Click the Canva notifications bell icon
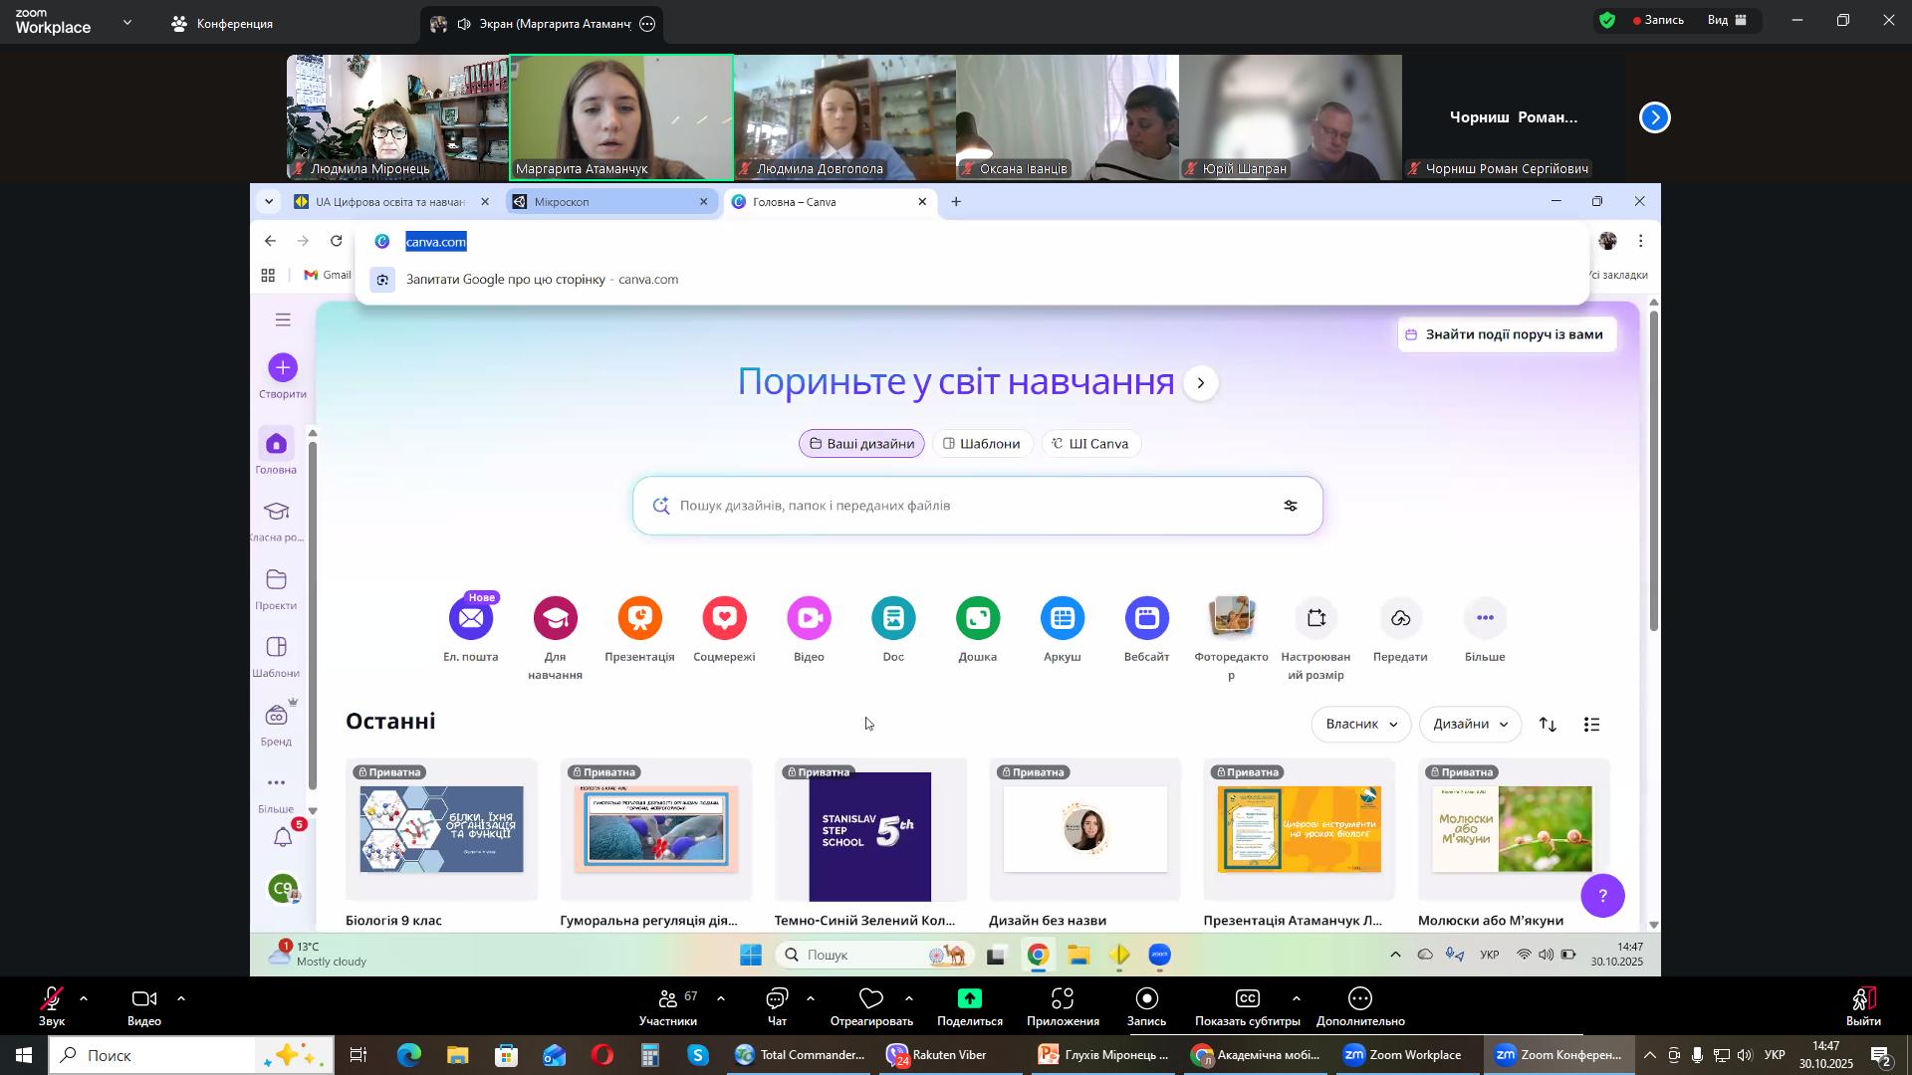Image resolution: width=1912 pixels, height=1075 pixels. pyautogui.click(x=284, y=838)
